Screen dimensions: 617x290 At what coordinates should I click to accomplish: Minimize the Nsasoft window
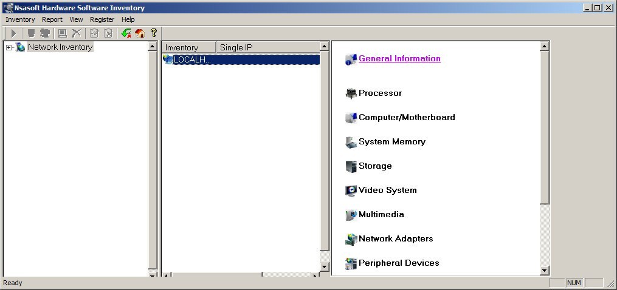tap(587, 7)
